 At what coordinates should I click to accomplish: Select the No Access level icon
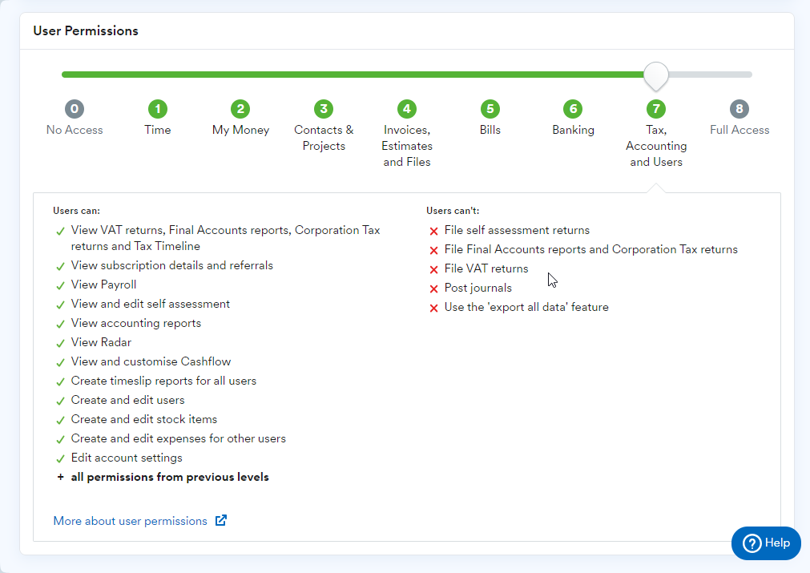74,108
